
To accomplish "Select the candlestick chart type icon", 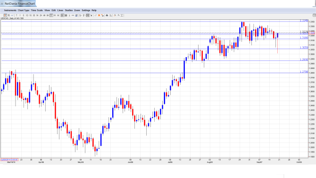I will (x=5, y=15).
